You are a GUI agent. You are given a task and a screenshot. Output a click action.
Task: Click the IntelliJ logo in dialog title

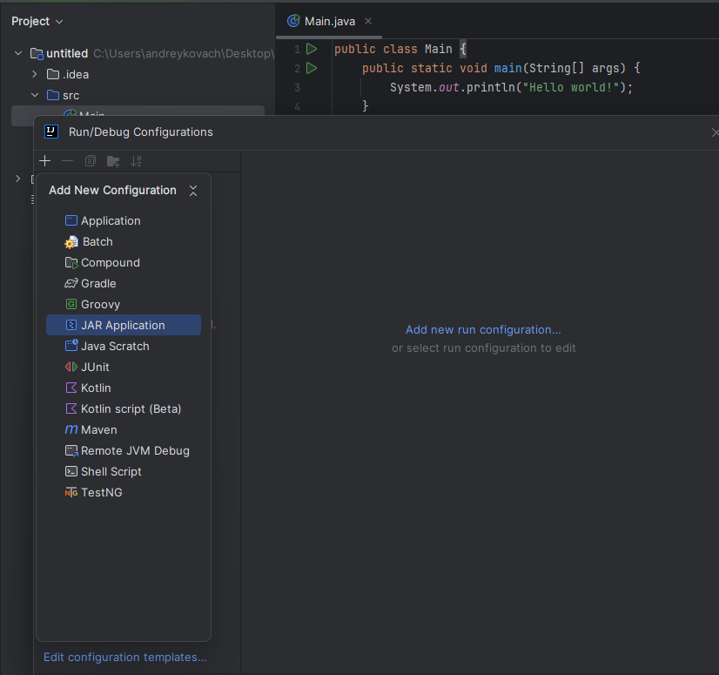point(50,132)
